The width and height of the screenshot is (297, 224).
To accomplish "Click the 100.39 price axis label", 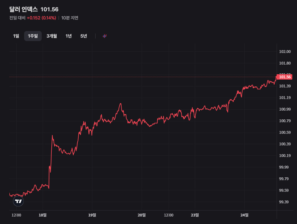I will pyautogui.click(x=285, y=144).
